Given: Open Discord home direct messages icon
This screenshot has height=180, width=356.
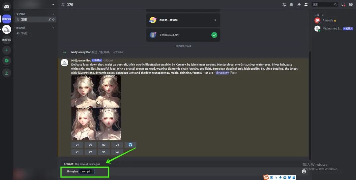Looking at the screenshot, I should (7, 7).
